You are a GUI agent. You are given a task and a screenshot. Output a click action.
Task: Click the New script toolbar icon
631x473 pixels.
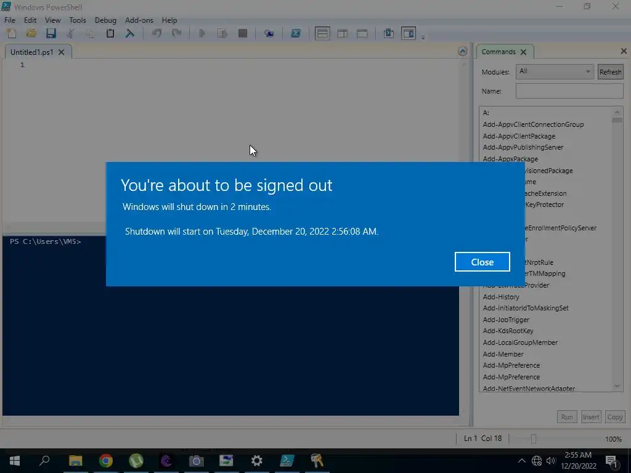coord(12,33)
